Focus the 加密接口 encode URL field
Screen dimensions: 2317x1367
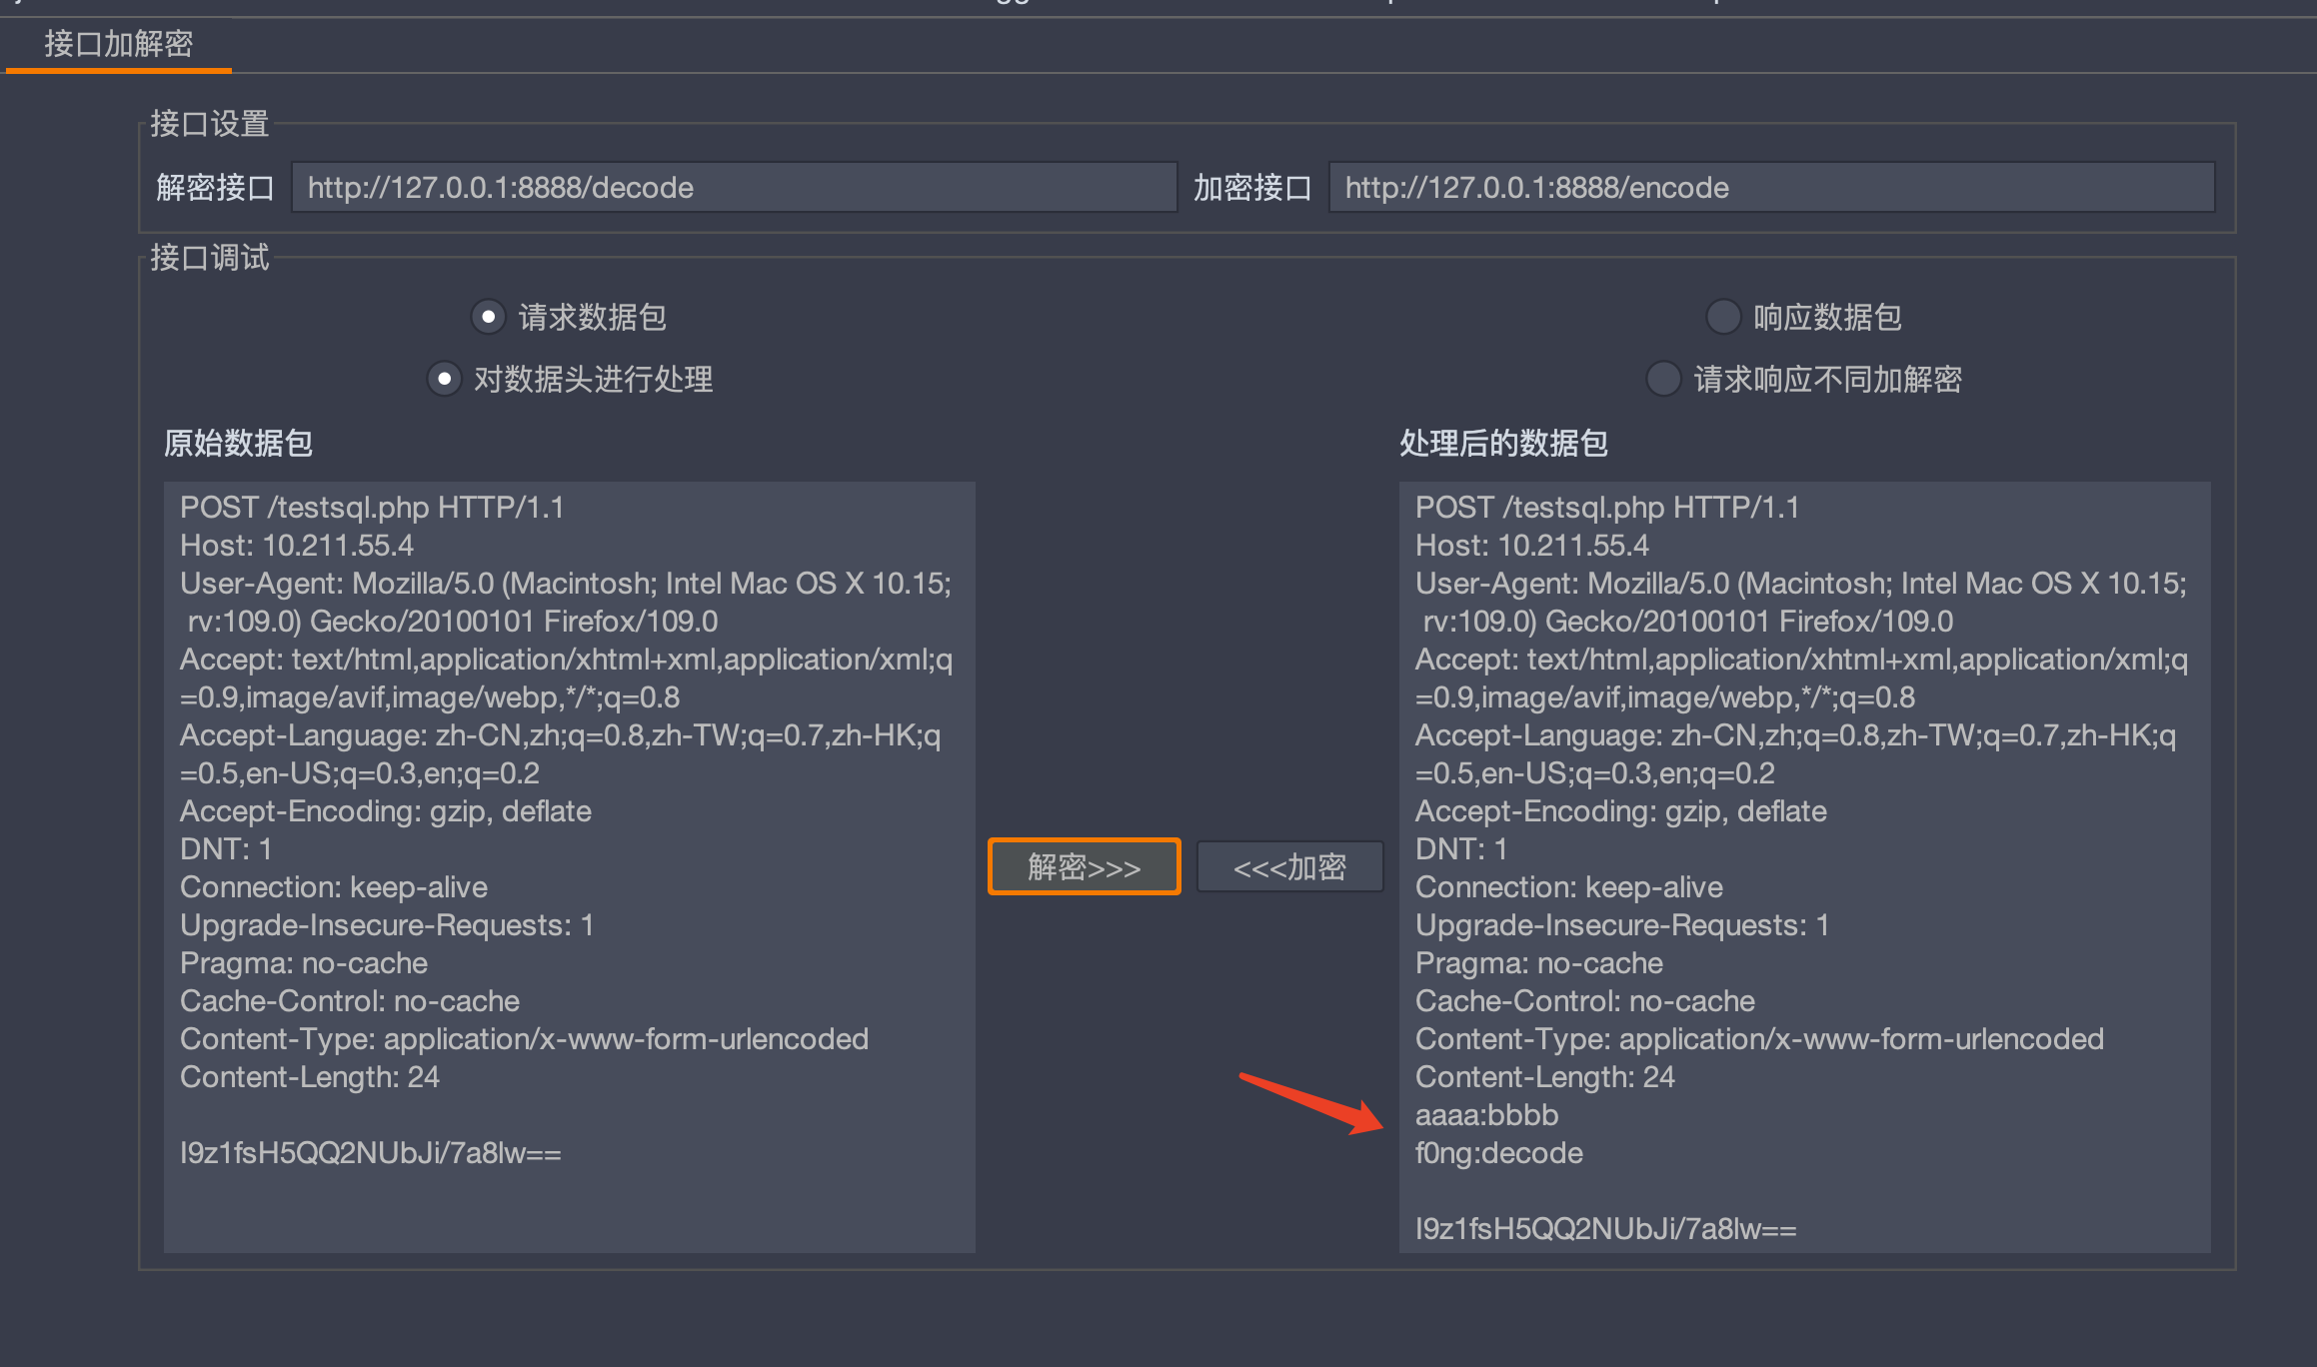coord(1771,188)
